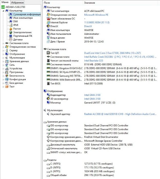Click the Сервер icon in tree

7,50
